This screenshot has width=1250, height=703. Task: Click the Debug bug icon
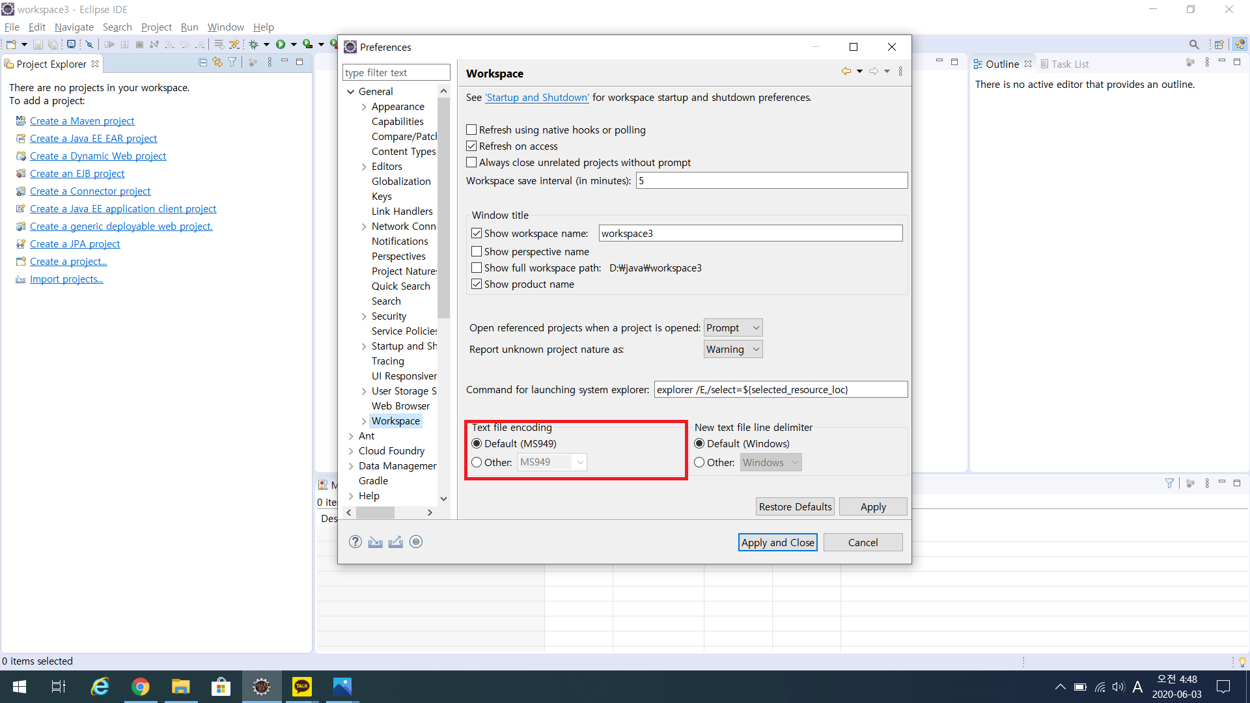(254, 44)
